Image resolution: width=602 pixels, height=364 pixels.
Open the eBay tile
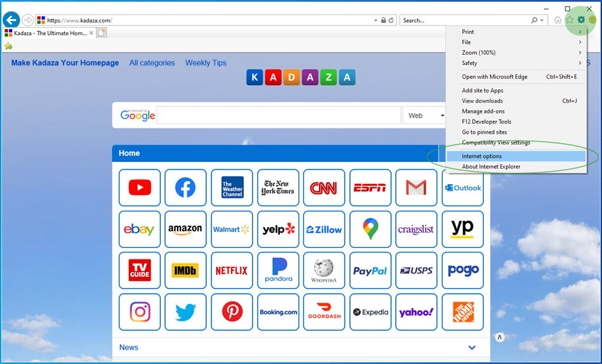click(140, 230)
